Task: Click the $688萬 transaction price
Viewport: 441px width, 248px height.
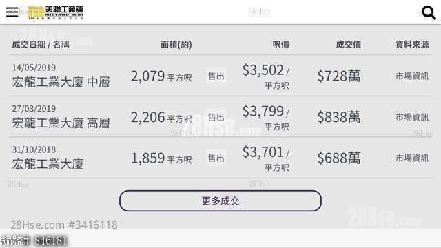Action: (x=338, y=158)
